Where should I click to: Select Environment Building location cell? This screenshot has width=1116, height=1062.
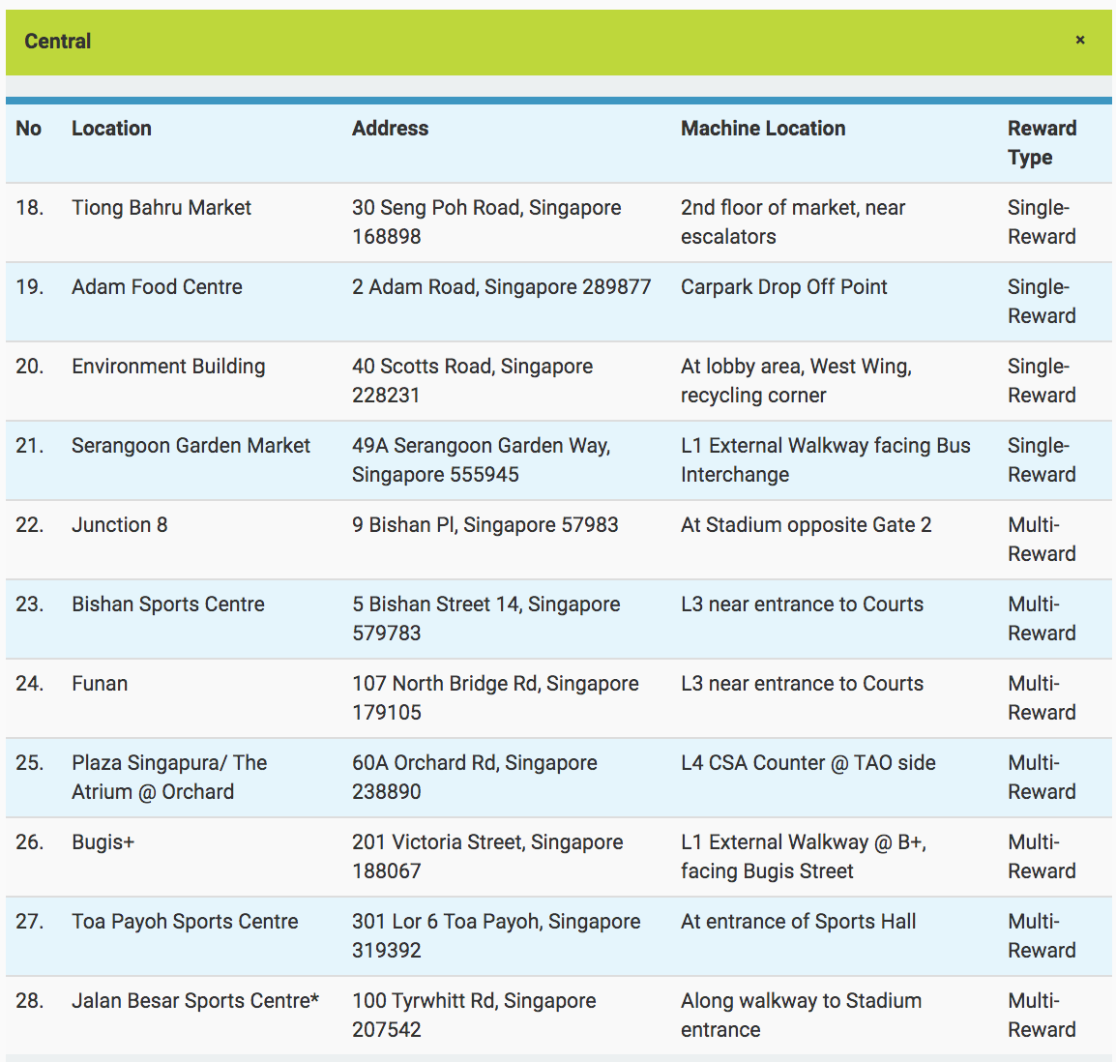coord(168,366)
